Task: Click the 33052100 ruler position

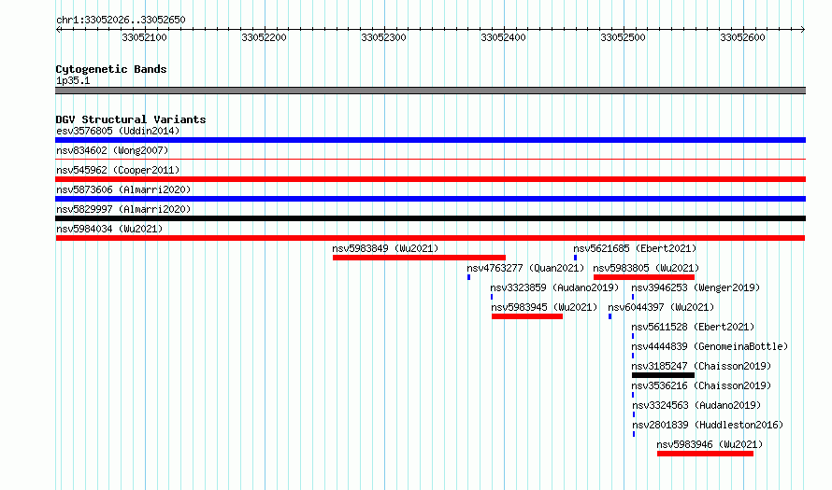Action: pyautogui.click(x=144, y=37)
